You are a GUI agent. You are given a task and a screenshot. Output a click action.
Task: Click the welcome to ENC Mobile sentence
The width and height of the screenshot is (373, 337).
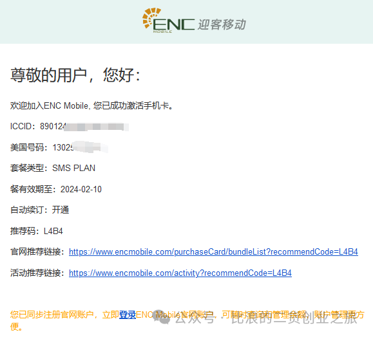[91, 105]
